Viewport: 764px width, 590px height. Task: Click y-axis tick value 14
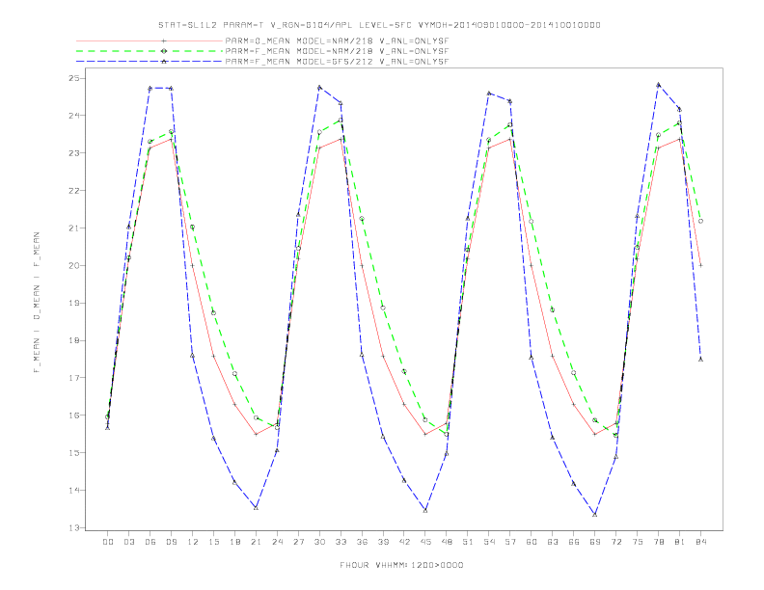(x=75, y=490)
